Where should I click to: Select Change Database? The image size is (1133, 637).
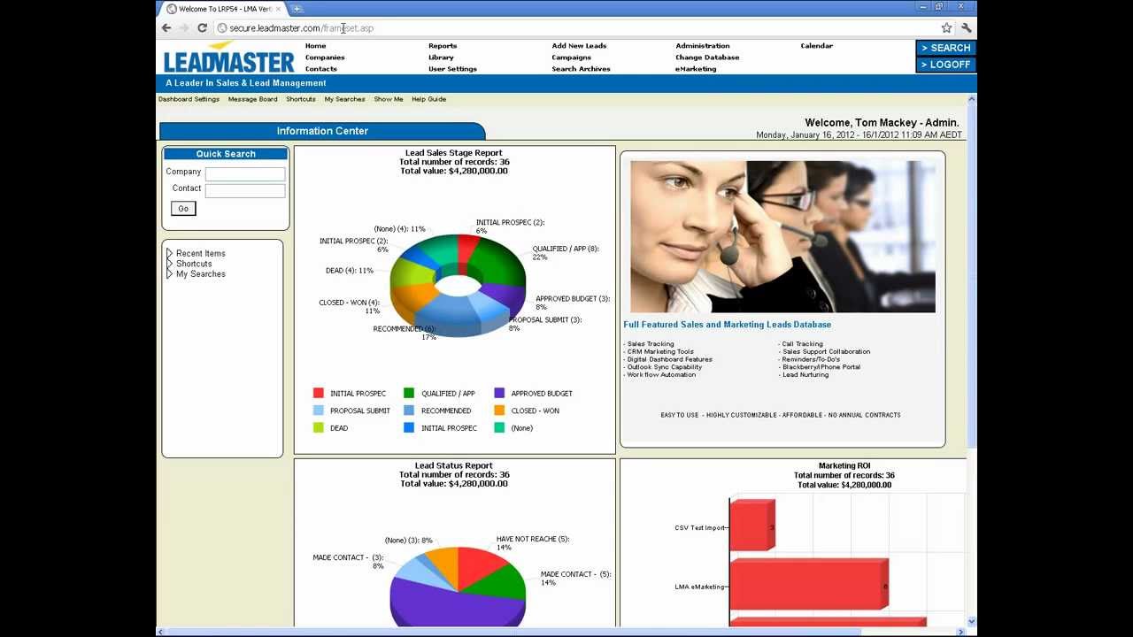[x=707, y=58]
